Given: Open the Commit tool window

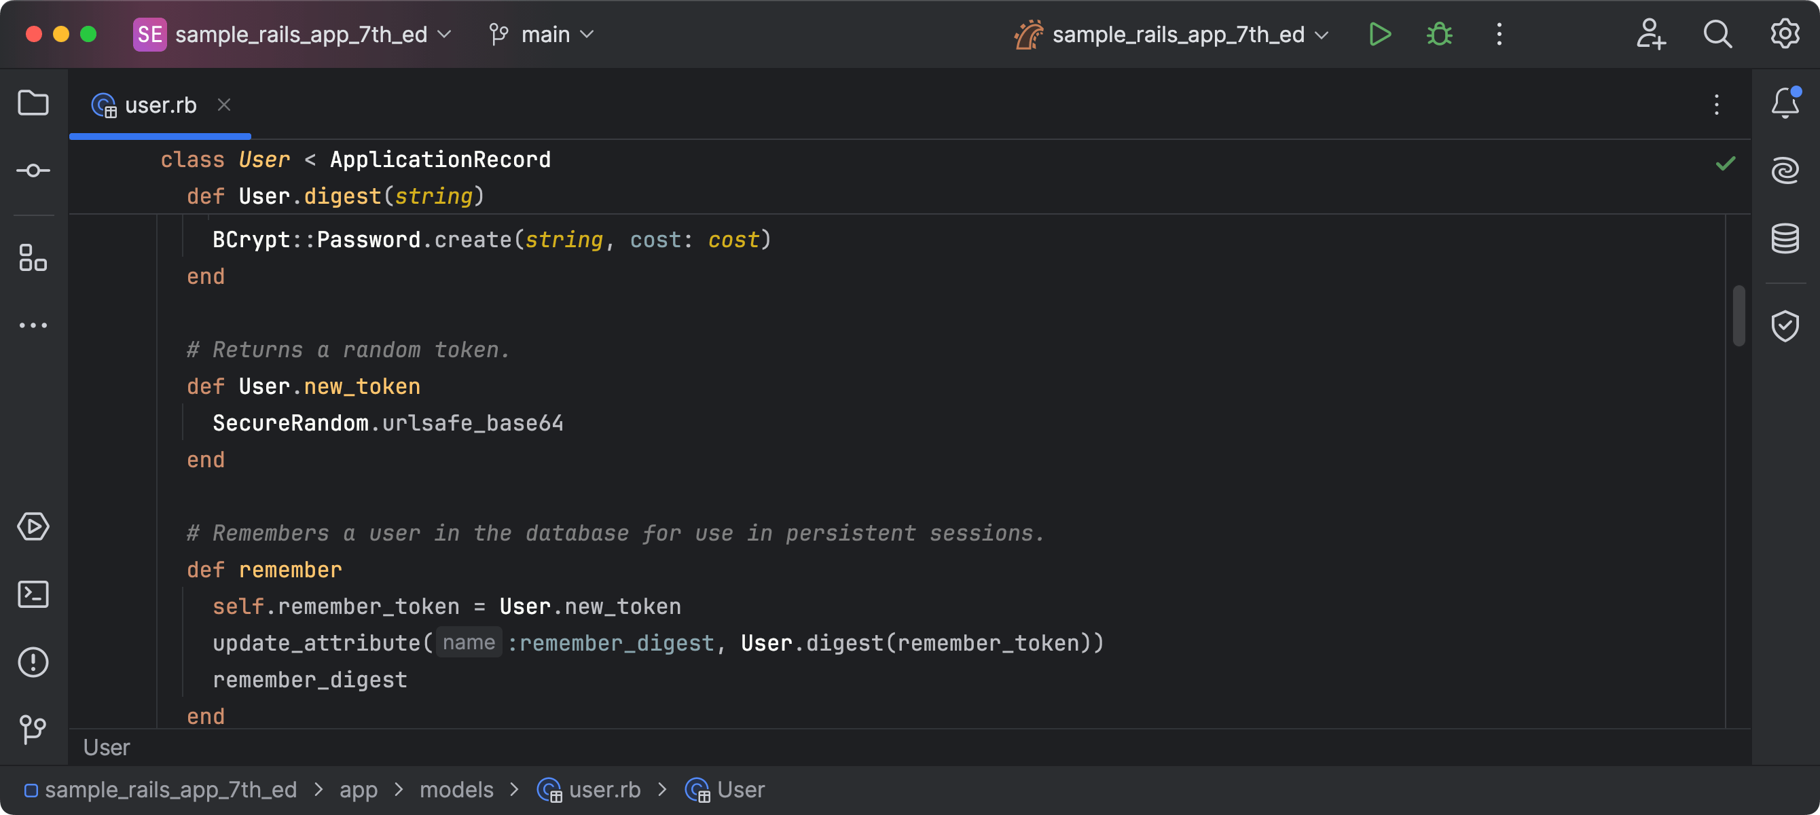Looking at the screenshot, I should tap(33, 170).
